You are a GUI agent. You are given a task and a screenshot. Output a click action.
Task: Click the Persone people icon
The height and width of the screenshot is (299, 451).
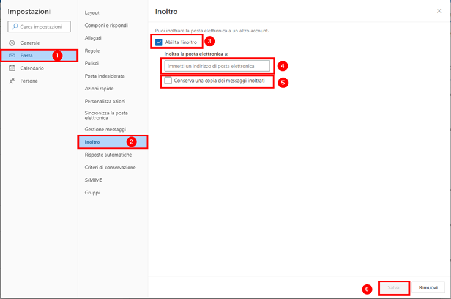(12, 81)
